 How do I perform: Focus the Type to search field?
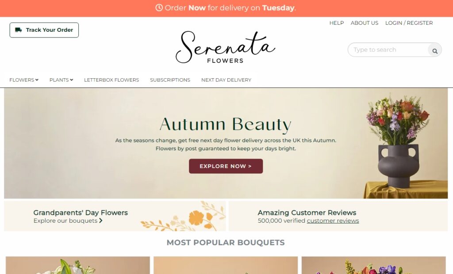click(x=388, y=49)
